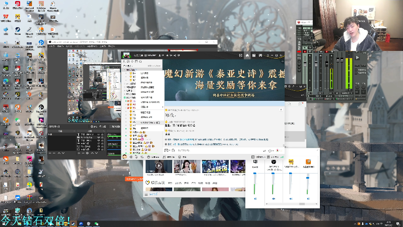Adjust the orange app volume slider in Volume Mixer
This screenshot has width=403, height=227.
pos(308,178)
